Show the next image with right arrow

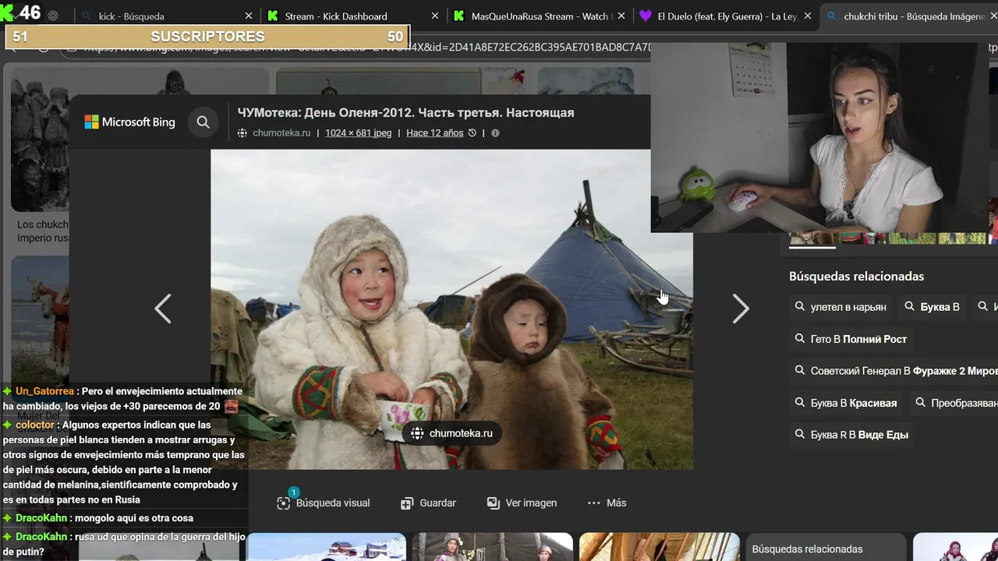point(741,309)
